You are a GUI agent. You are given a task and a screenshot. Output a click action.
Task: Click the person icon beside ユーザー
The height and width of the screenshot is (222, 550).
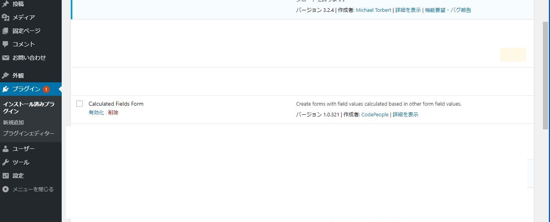coord(6,149)
